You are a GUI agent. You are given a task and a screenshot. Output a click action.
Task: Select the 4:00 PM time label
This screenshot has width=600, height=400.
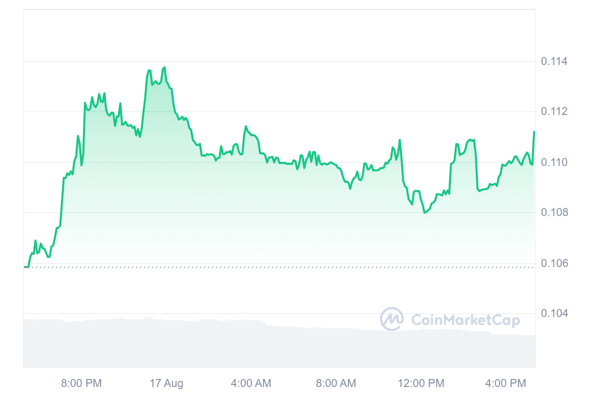point(506,383)
